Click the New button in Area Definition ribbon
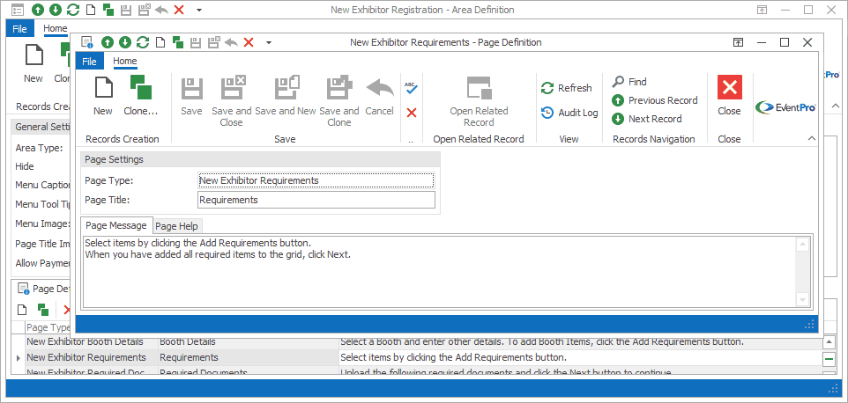The height and width of the screenshot is (403, 848). (x=33, y=63)
